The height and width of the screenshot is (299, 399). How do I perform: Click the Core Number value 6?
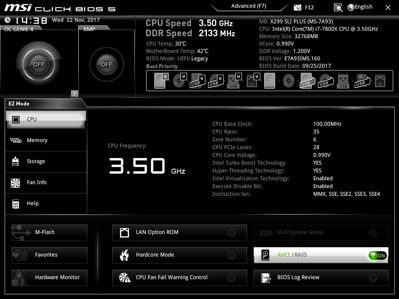(315, 139)
